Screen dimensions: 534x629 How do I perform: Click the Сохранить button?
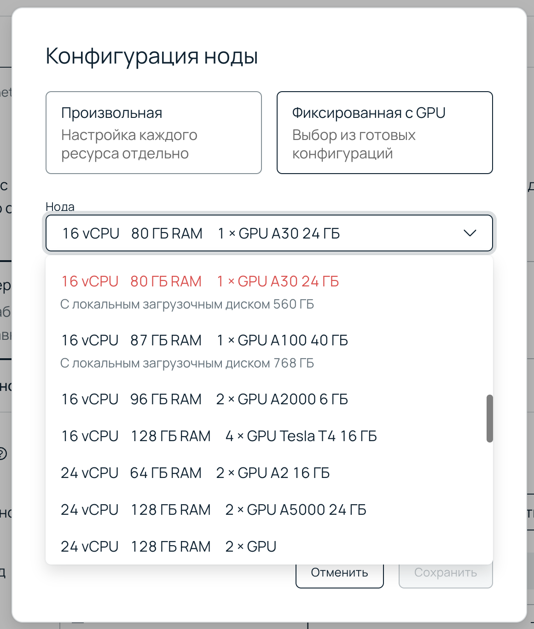pos(445,573)
